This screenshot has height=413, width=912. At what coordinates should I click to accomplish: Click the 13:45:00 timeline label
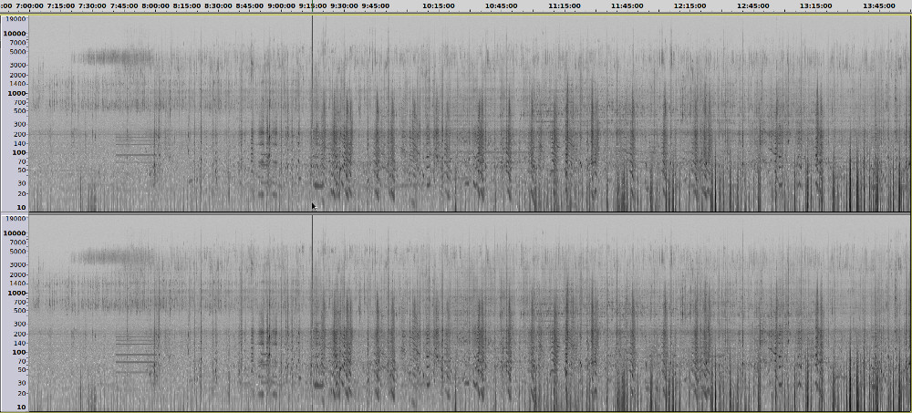(878, 5)
